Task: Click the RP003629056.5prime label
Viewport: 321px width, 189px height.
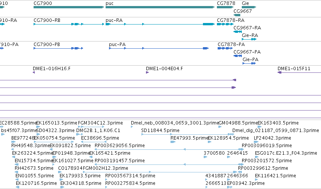Action: 120,146
